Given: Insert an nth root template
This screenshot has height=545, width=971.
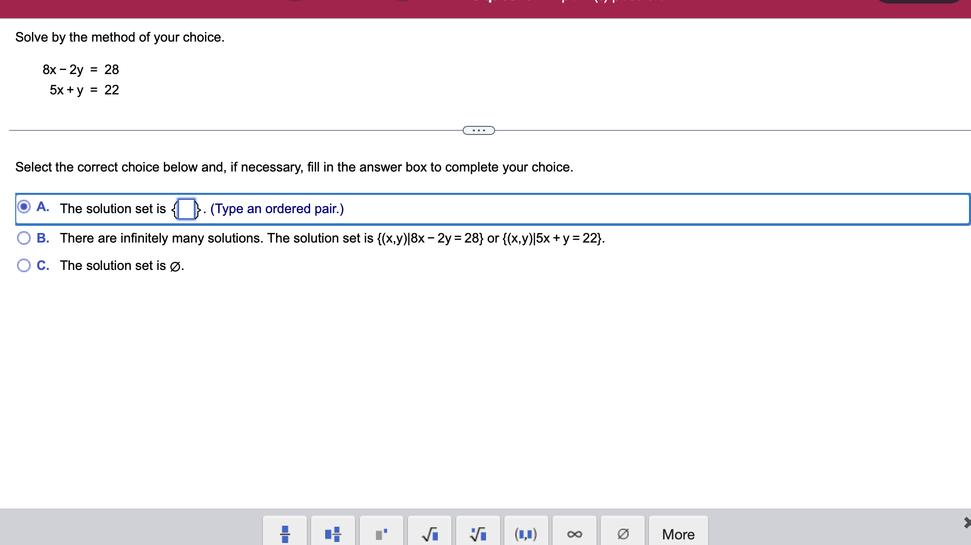Looking at the screenshot, I should (x=478, y=532).
